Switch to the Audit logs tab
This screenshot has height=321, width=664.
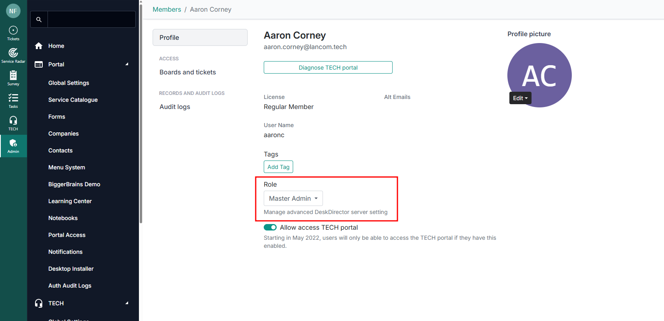(175, 107)
